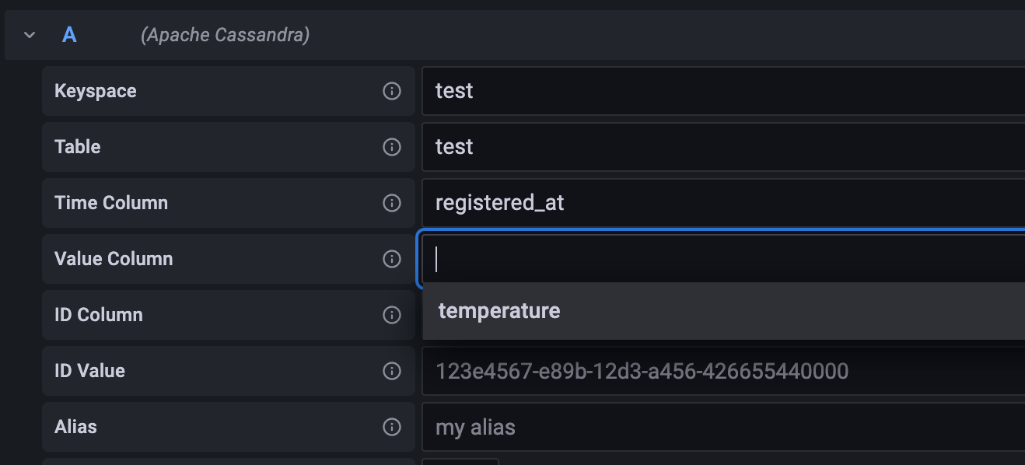Click the ID Value info icon

(392, 371)
